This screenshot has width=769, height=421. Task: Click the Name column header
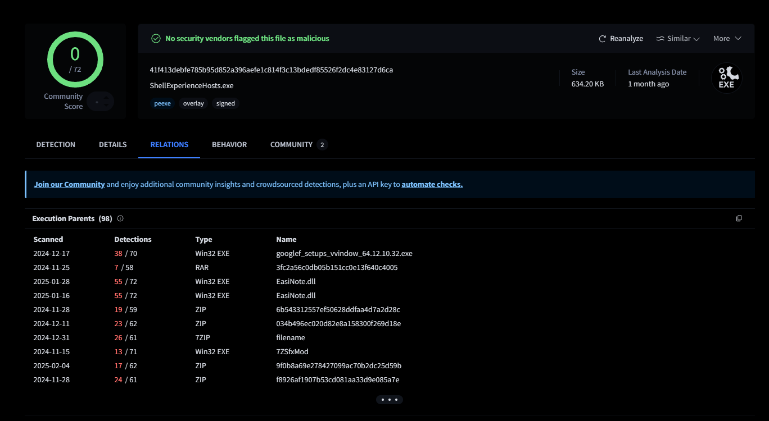[286, 240]
